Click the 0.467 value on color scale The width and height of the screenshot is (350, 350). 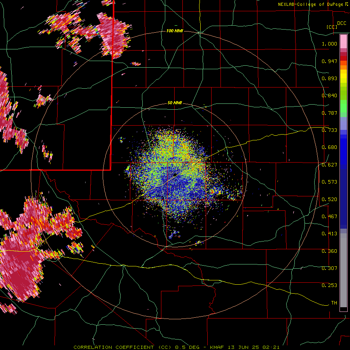pyautogui.click(x=329, y=217)
